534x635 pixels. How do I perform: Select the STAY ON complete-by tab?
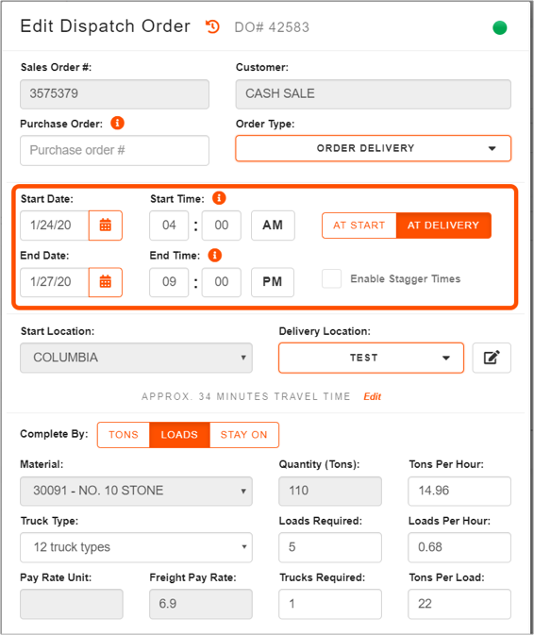(x=244, y=435)
